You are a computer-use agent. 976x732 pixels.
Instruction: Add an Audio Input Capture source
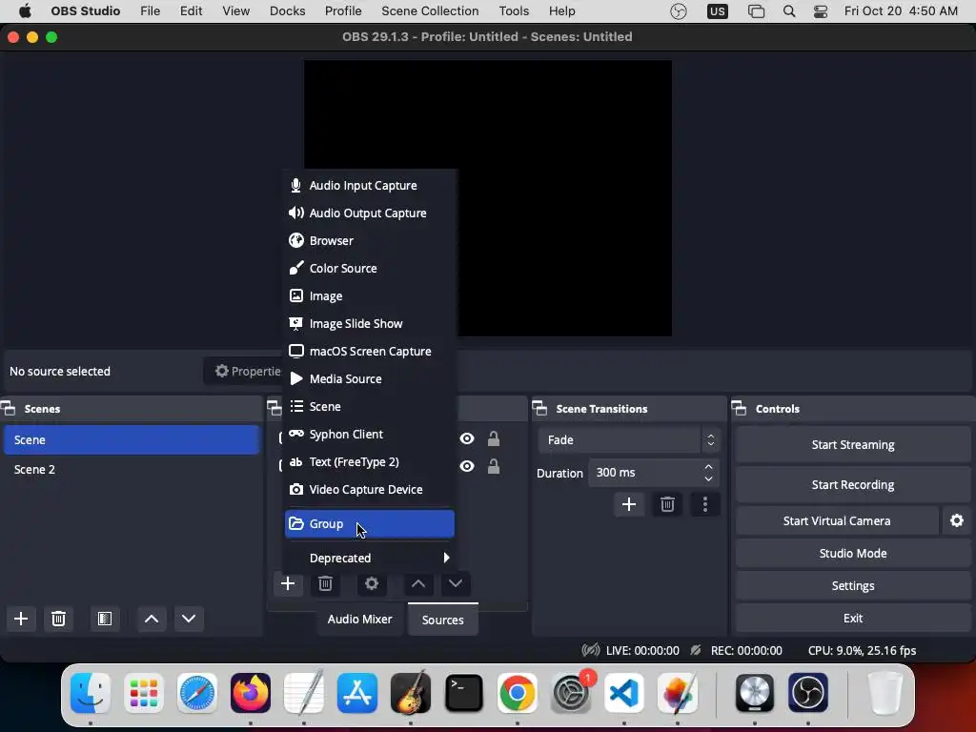[x=369, y=186]
